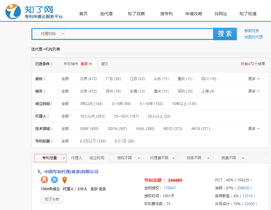Filter 成立时间 by 3年以内 (144)
Screen dimensions: 271x210
click(91, 104)
